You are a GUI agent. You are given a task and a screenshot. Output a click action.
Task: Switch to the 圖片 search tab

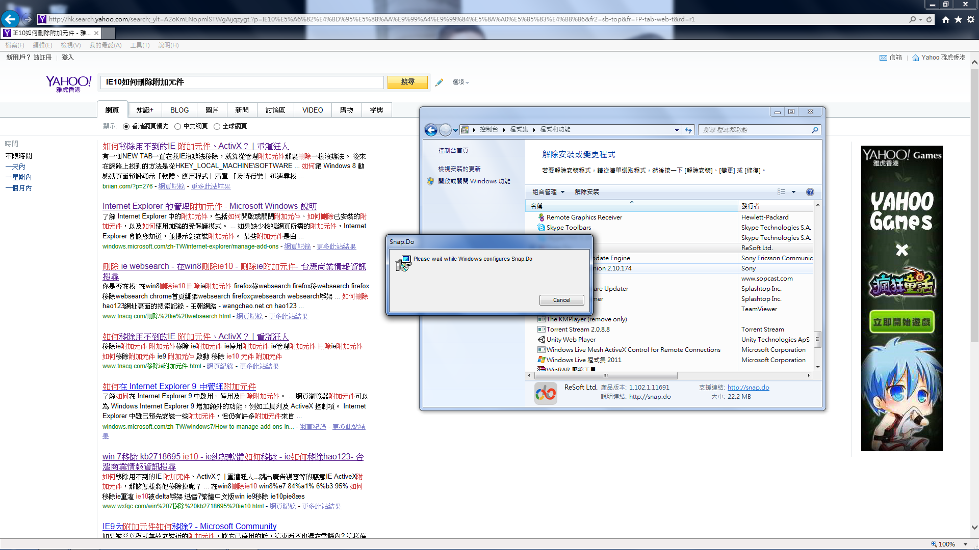[x=212, y=110]
